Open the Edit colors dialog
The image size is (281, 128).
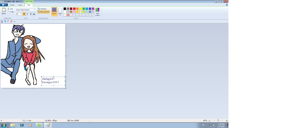pyautogui.click(x=97, y=12)
